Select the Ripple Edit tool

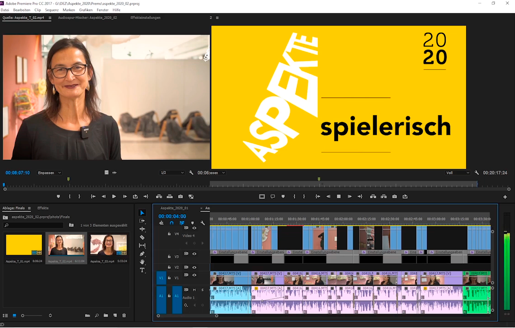coord(142,229)
